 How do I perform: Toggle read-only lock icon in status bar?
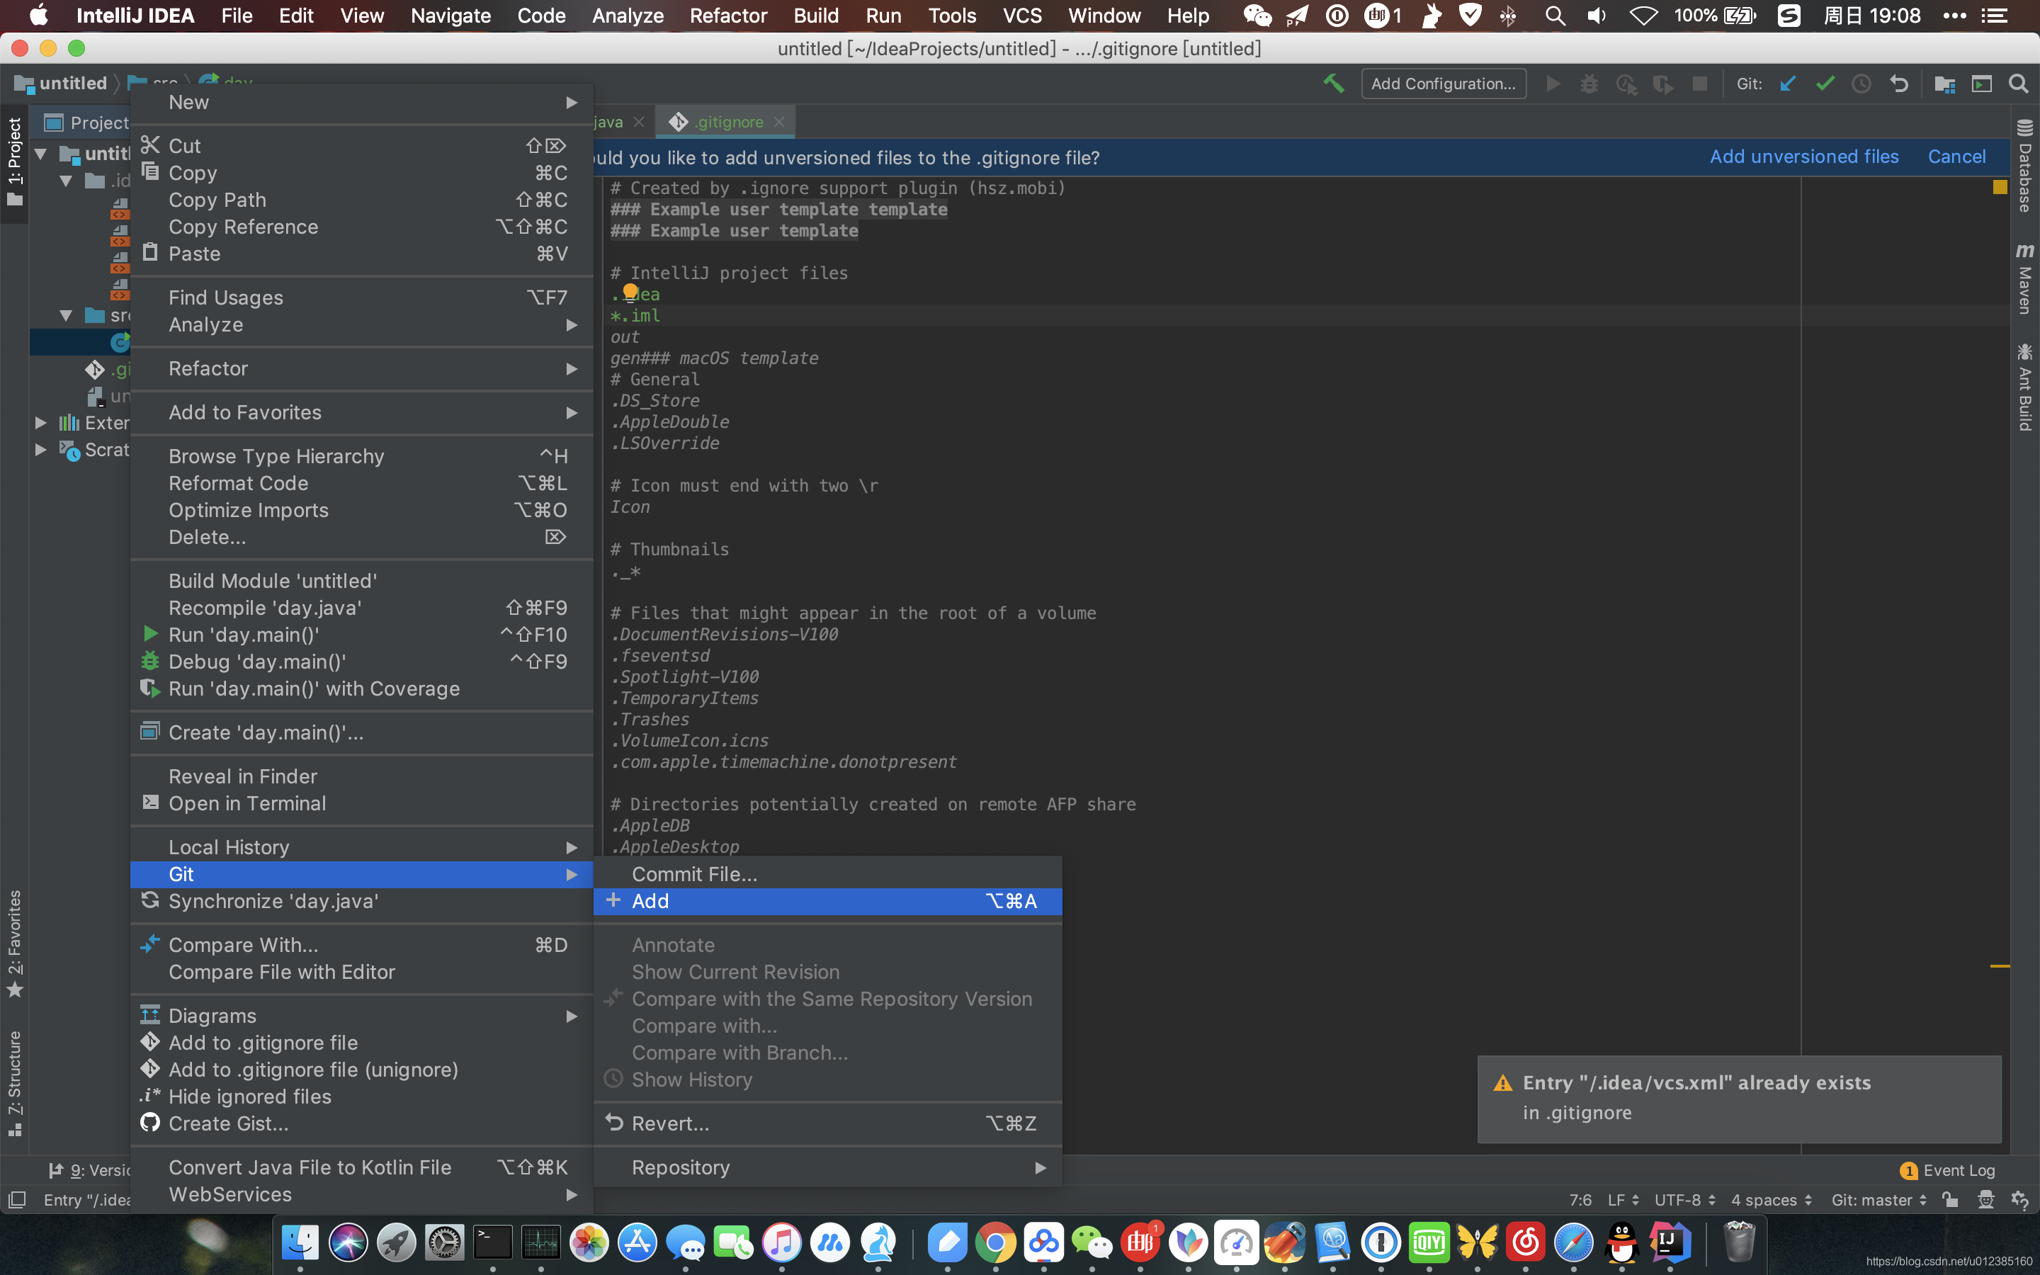[1950, 1200]
